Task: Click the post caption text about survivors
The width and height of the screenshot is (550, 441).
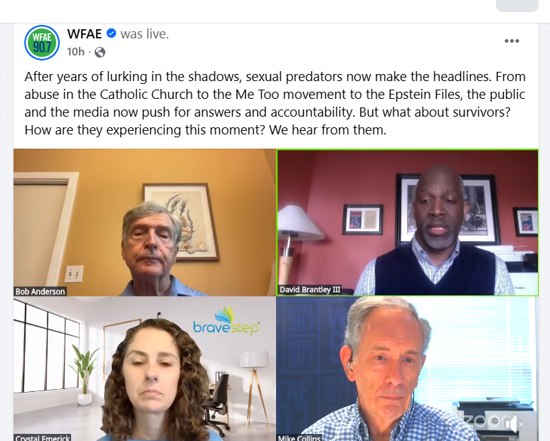Action: pyautogui.click(x=275, y=103)
